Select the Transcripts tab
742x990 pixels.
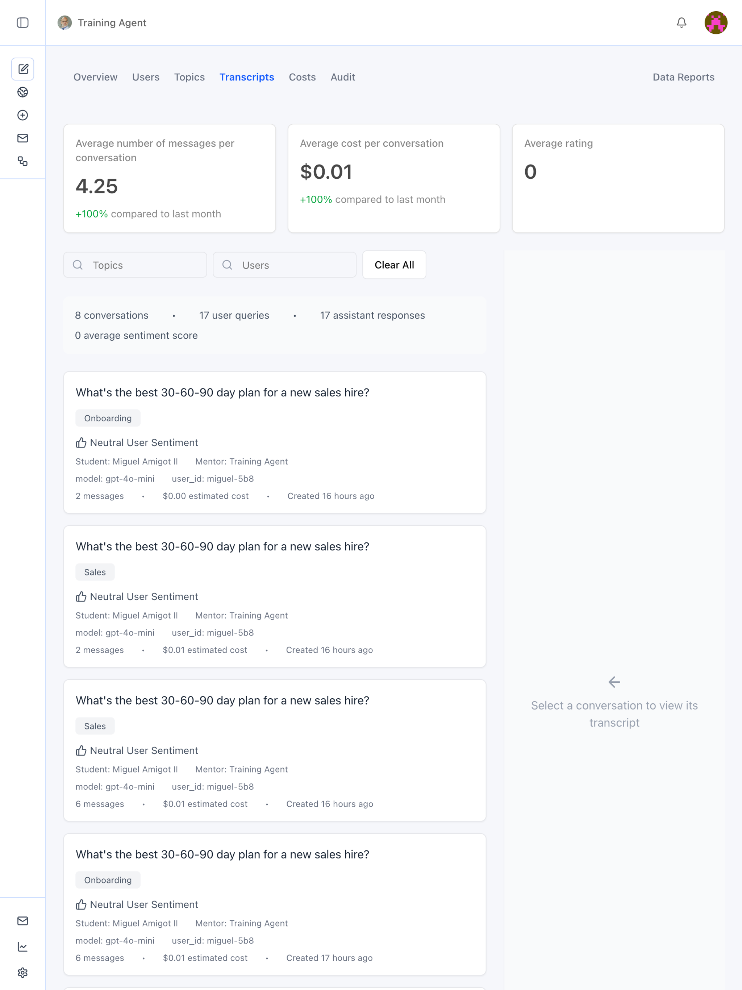pos(247,77)
